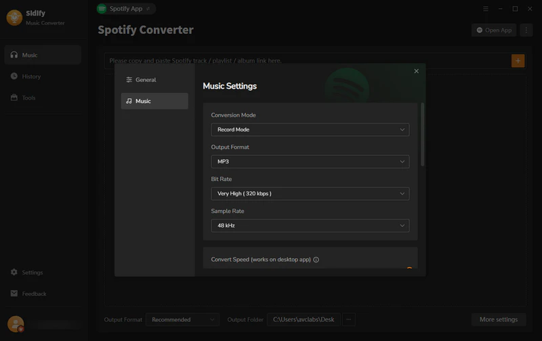
Task: Click the Convert Speed info icon
Action: [316, 260]
